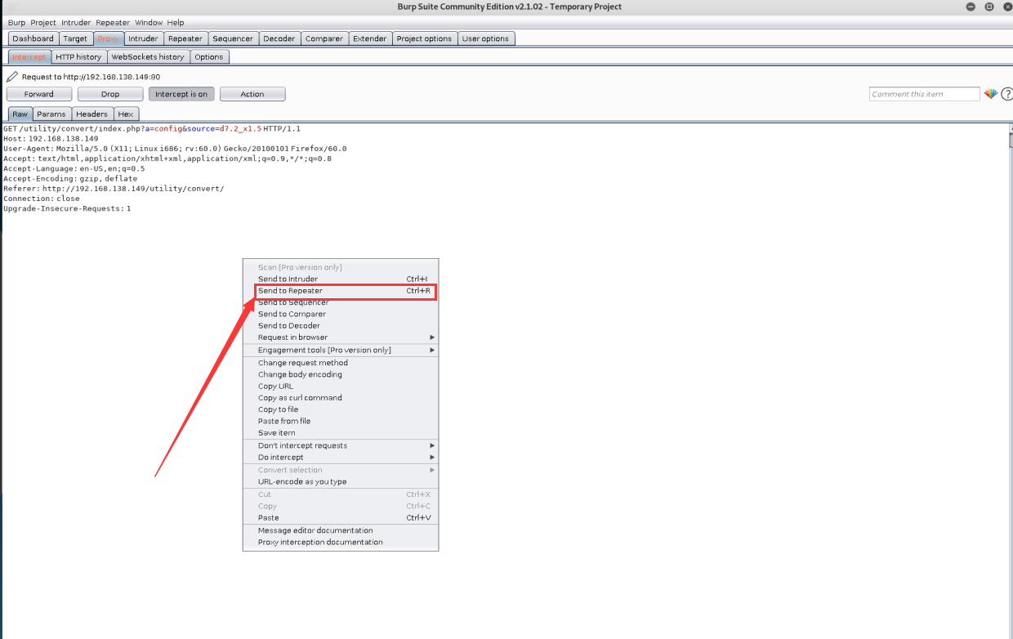Image resolution: width=1013 pixels, height=639 pixels.
Task: Toggle URL-encode as you type
Action: 341,482
